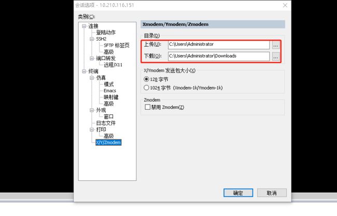
Task: Click the browse button for upload directory
Action: [276, 45]
